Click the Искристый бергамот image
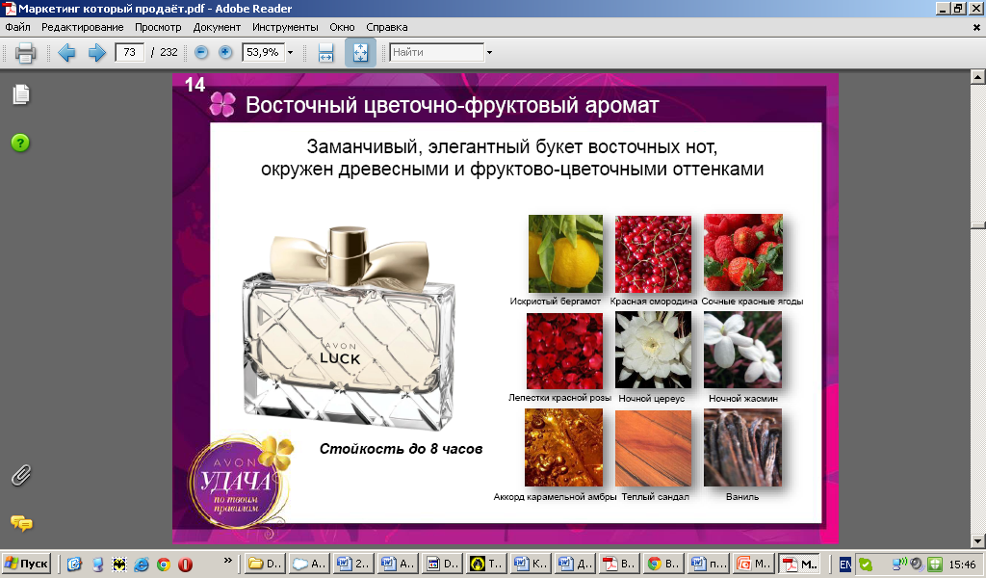 565,253
